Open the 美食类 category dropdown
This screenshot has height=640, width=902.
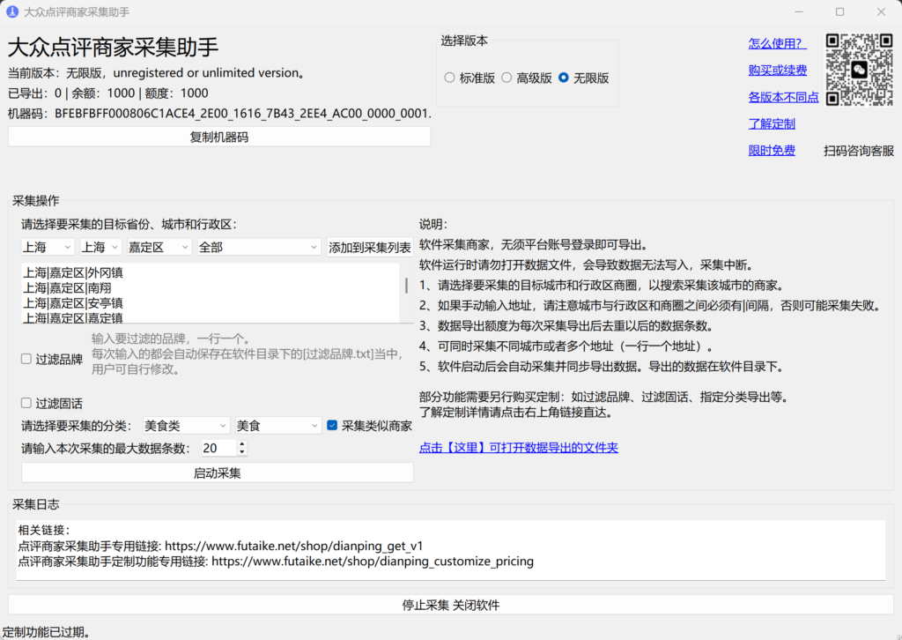pos(185,424)
